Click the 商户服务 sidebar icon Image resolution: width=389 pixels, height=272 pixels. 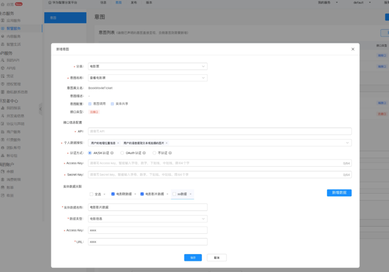click(3, 132)
